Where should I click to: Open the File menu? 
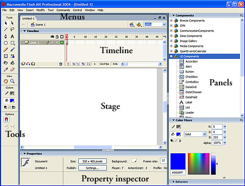[5, 10]
